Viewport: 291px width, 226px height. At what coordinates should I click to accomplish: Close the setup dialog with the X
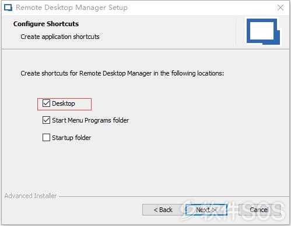tap(281, 8)
